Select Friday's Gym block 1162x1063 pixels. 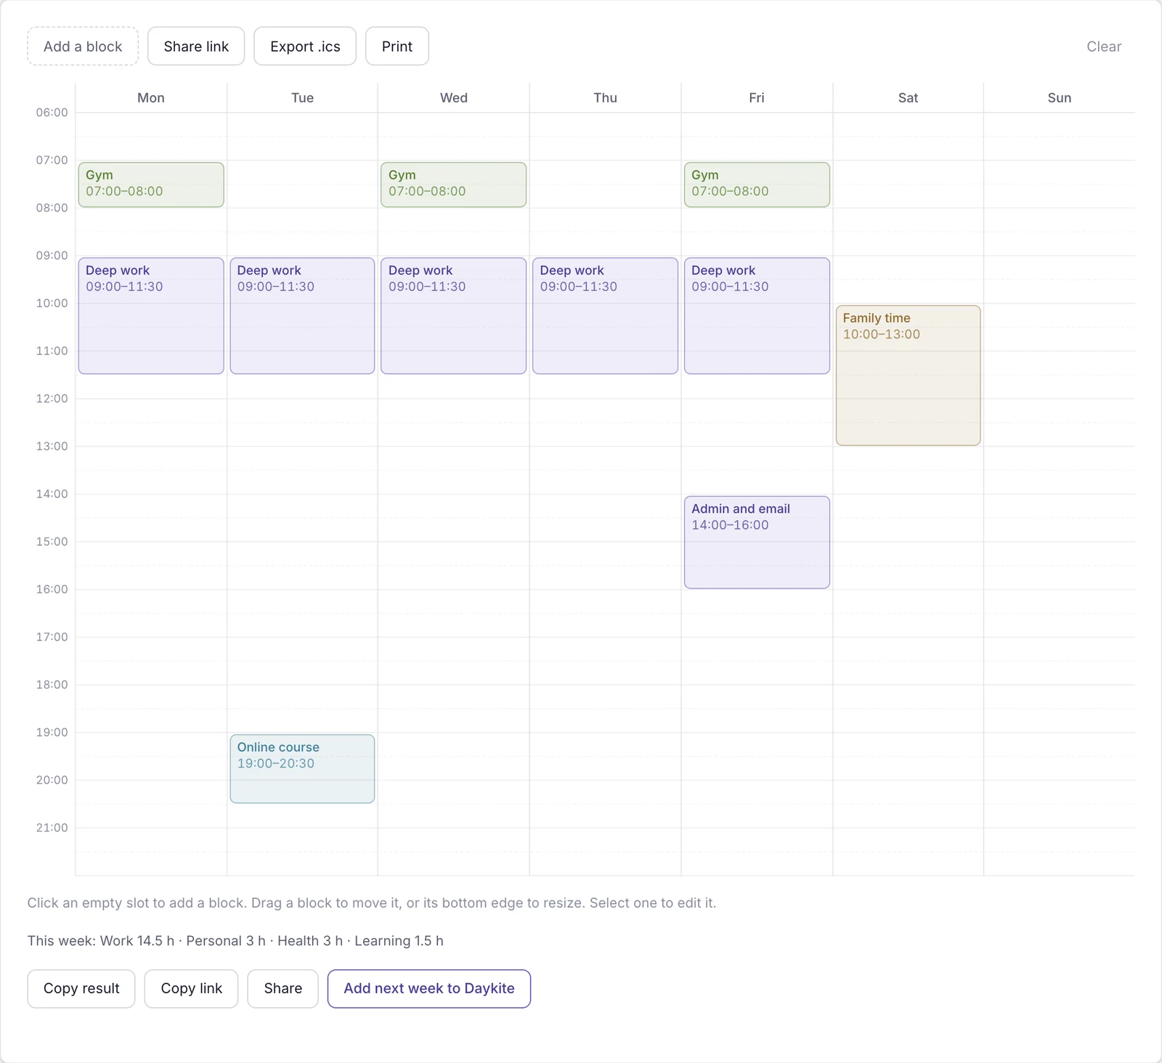click(757, 184)
